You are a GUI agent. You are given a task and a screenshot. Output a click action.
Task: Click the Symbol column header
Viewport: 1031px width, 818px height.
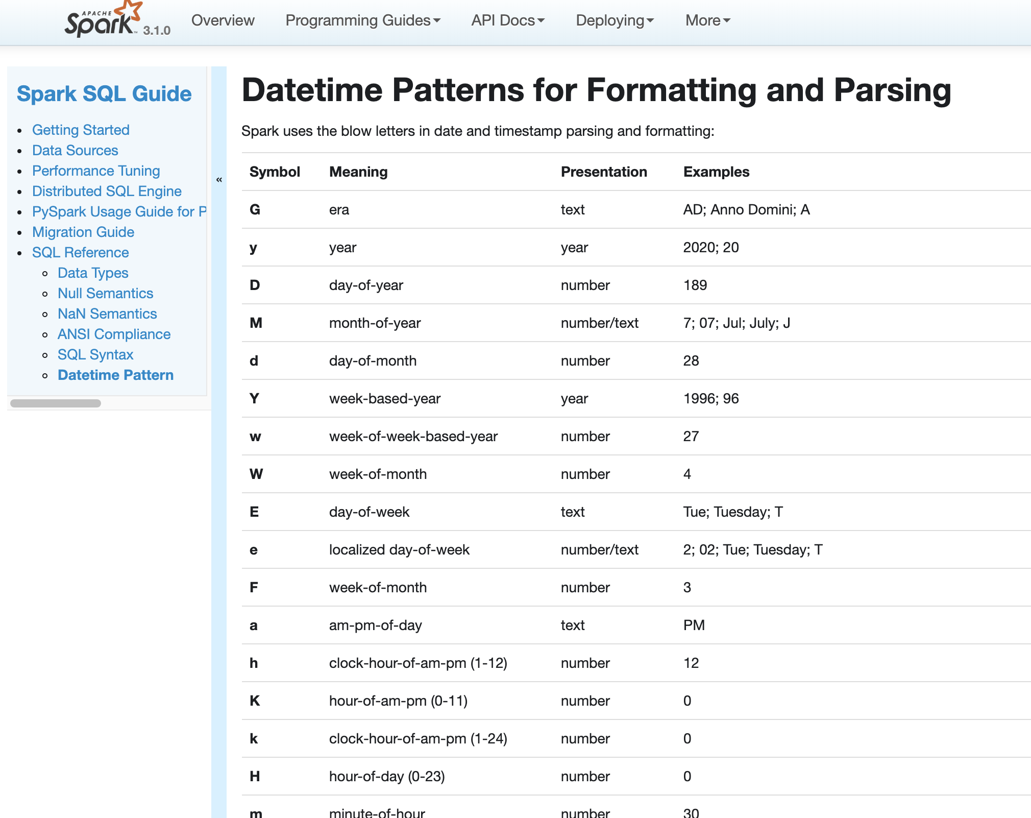coord(275,172)
